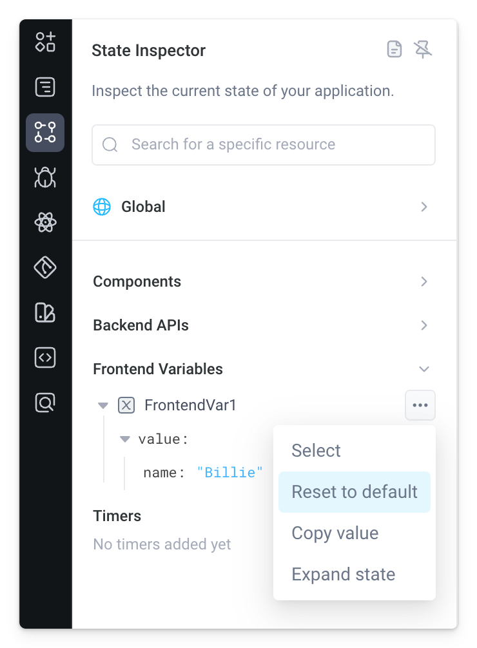Collapse the Frontend Variables section
Viewport: 477px width, 648px height.
423,369
